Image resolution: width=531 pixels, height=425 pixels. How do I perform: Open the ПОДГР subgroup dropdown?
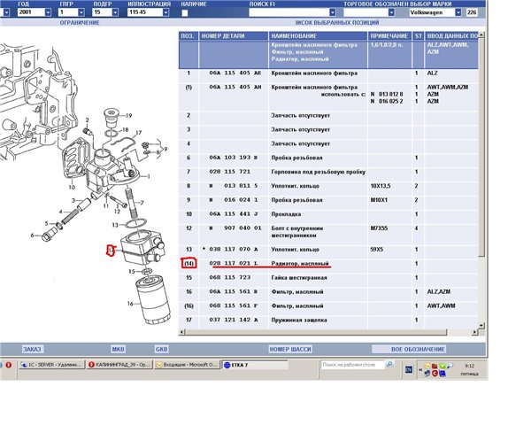[115, 12]
